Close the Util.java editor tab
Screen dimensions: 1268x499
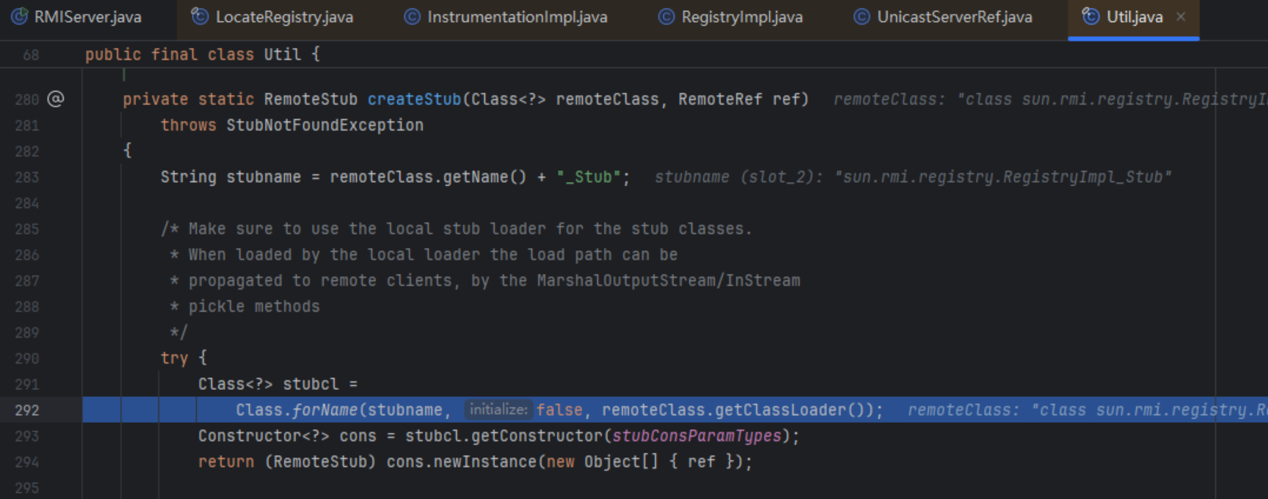[x=1181, y=16]
